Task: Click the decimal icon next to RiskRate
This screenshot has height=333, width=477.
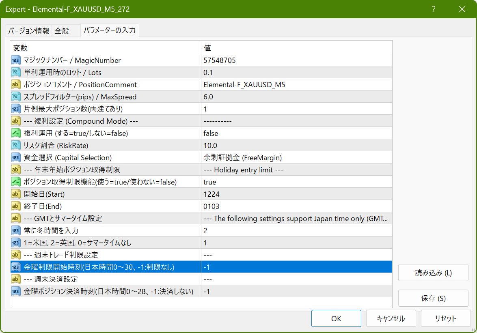Action: [16, 146]
